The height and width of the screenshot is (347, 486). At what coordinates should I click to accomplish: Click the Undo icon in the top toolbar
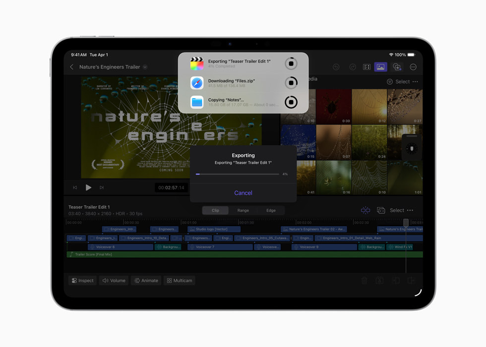coord(336,67)
